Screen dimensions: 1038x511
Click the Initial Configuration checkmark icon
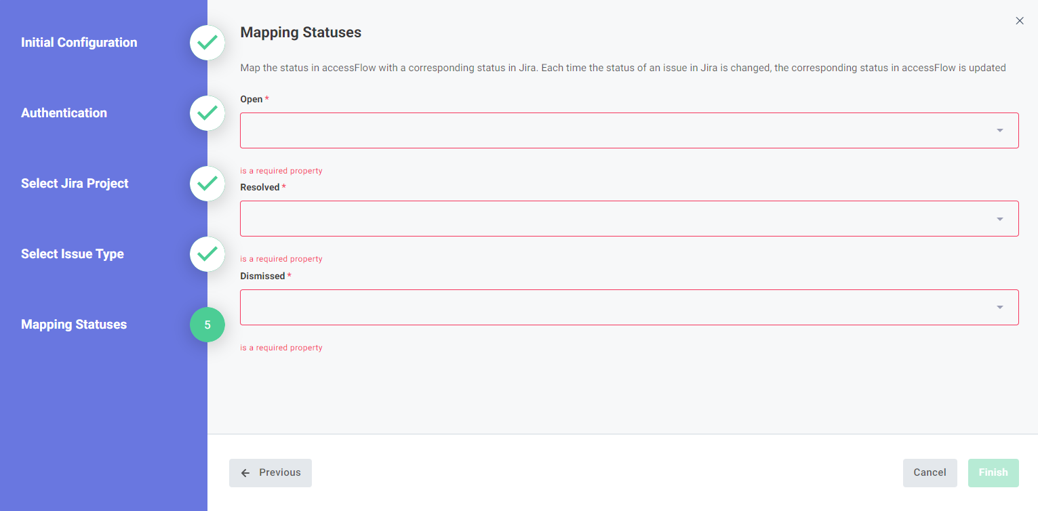pos(207,43)
